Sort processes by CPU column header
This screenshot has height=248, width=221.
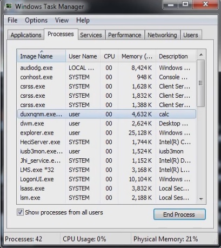[109, 56]
